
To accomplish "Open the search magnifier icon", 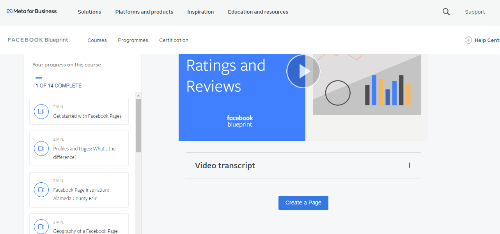I will 446,12.
